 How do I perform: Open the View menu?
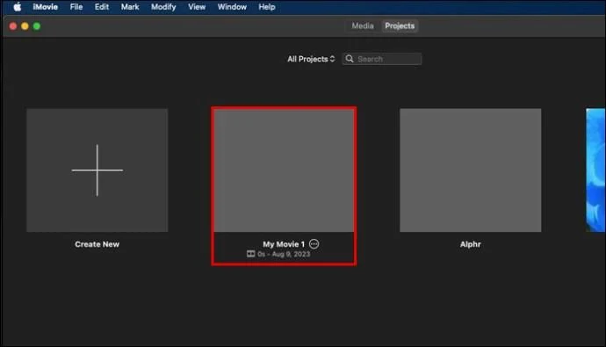tap(197, 7)
